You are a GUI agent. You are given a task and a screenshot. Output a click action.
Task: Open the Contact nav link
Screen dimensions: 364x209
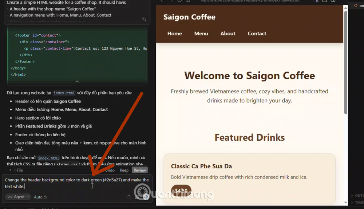[x=257, y=33]
